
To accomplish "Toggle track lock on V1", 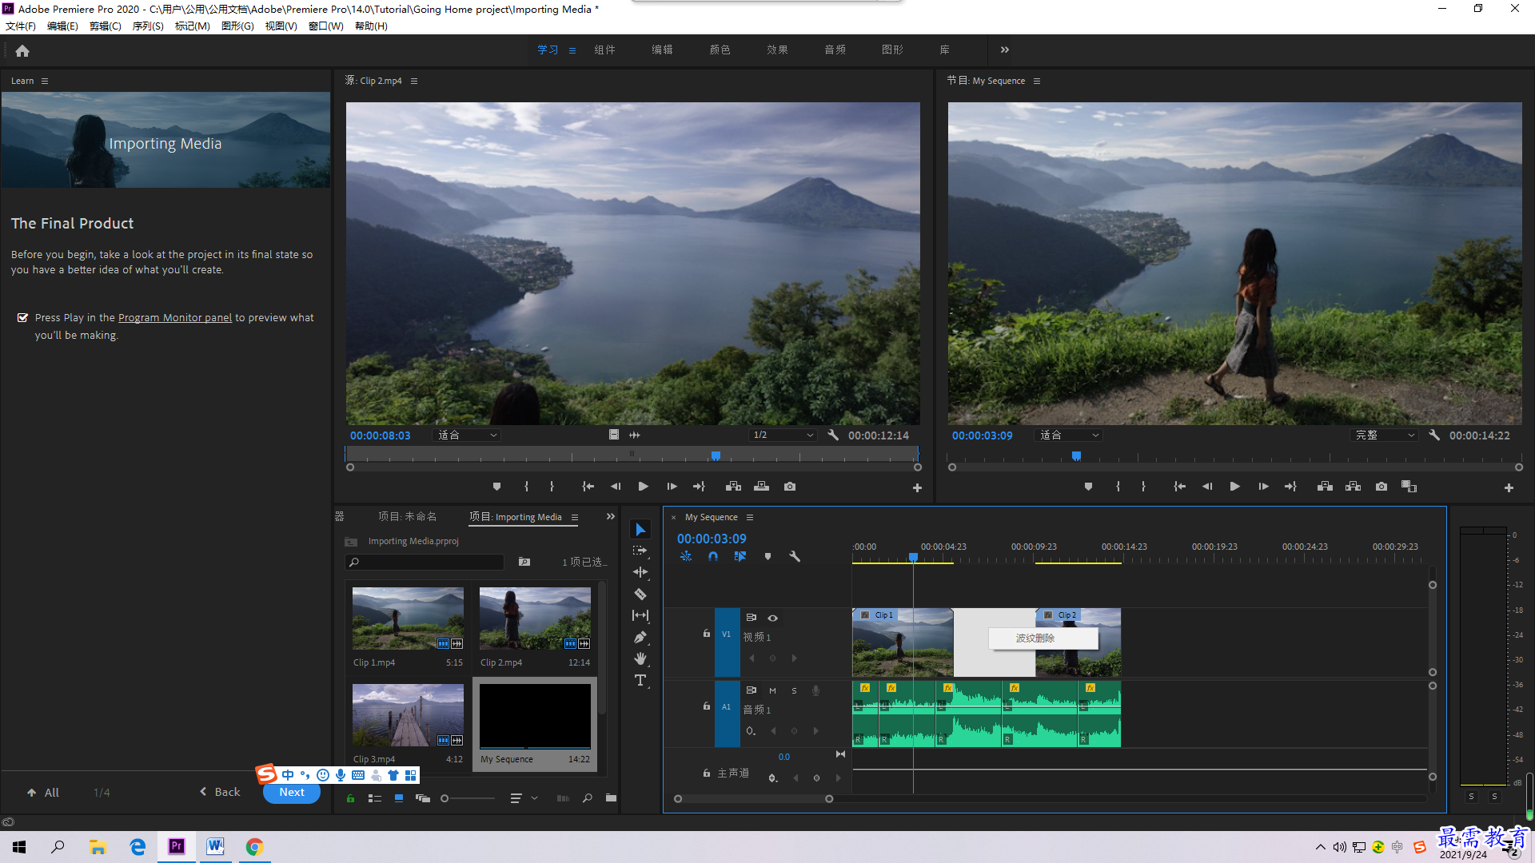I will 707,633.
